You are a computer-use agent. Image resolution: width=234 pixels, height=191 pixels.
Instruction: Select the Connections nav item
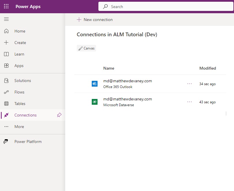[x=33, y=115]
